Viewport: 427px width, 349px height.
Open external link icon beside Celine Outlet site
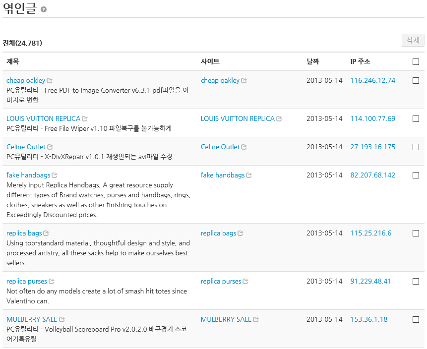point(244,147)
